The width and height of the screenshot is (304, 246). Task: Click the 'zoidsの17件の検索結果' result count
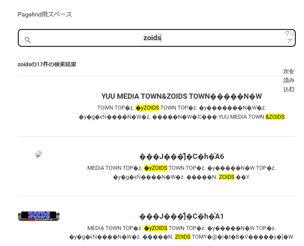point(47,64)
